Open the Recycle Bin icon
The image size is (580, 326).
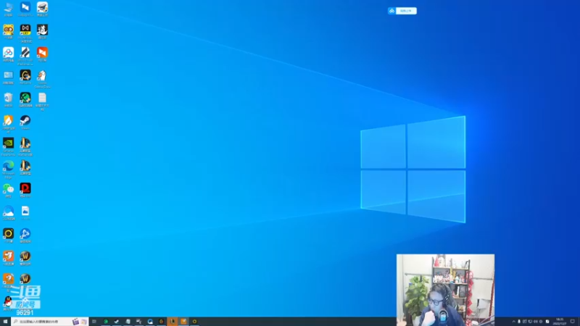pos(8,100)
